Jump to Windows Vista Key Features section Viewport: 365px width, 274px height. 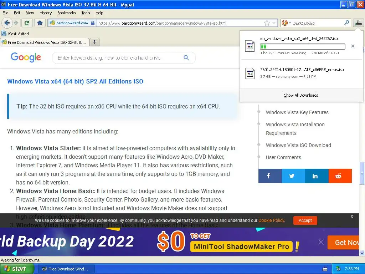tap(297, 112)
